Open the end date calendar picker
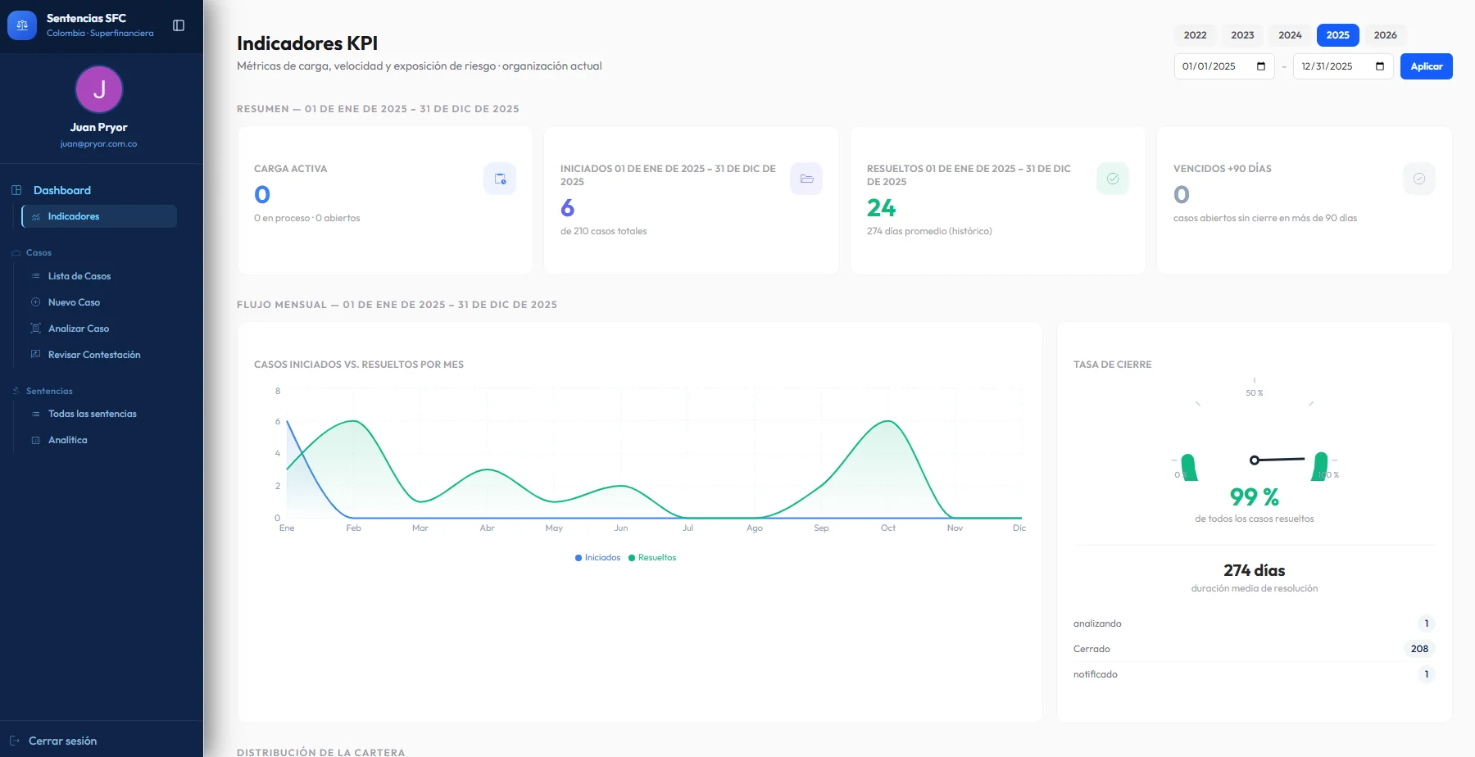 coord(1379,66)
